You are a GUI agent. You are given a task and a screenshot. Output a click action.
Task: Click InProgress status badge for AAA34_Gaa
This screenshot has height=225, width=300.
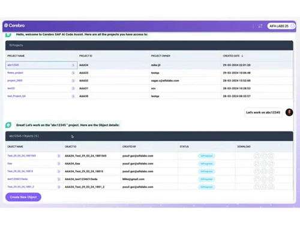click(x=206, y=164)
